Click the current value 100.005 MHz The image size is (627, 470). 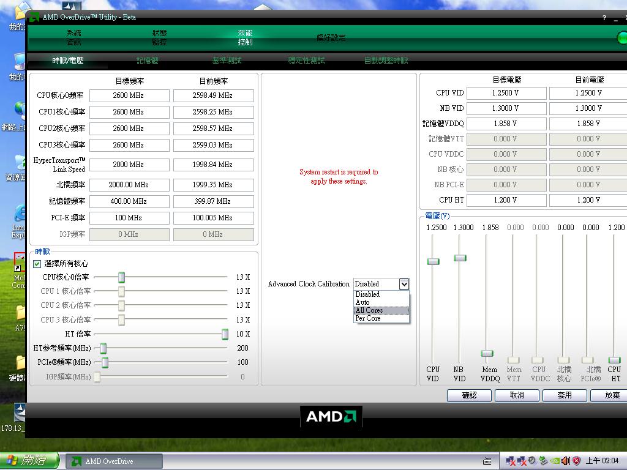[x=213, y=218]
